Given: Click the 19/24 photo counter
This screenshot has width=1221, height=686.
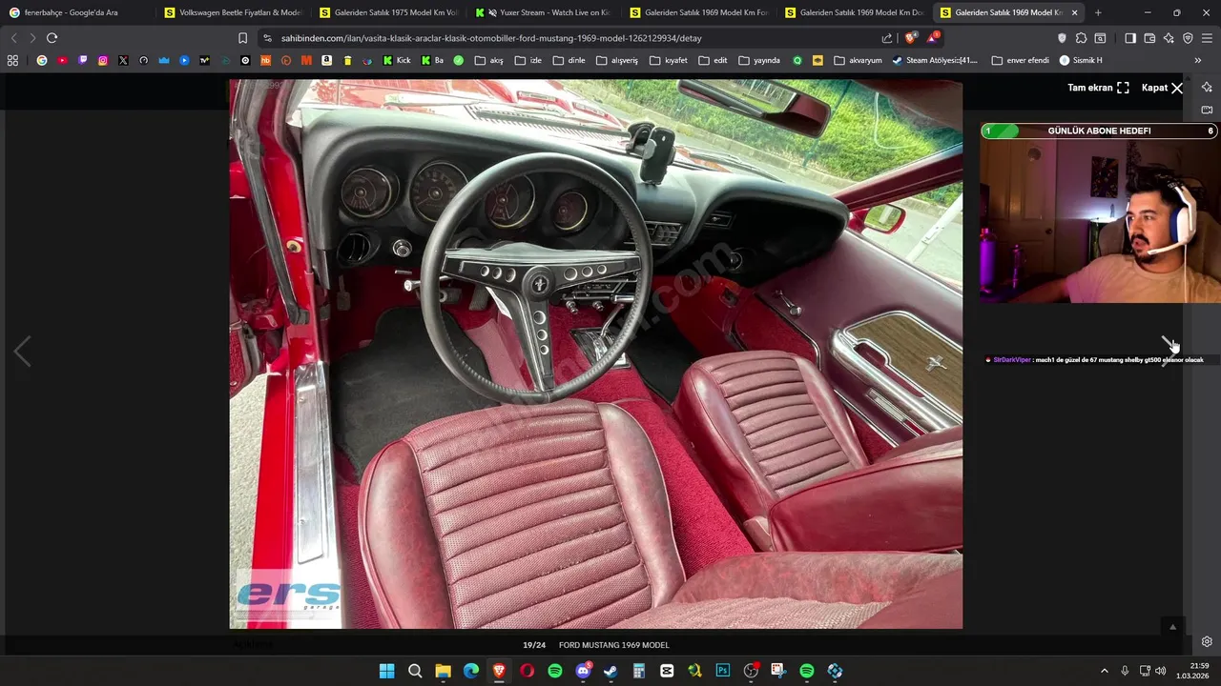Looking at the screenshot, I should tap(534, 645).
